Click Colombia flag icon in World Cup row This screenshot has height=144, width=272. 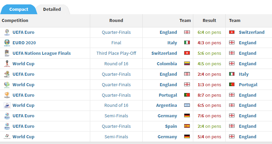(187, 64)
